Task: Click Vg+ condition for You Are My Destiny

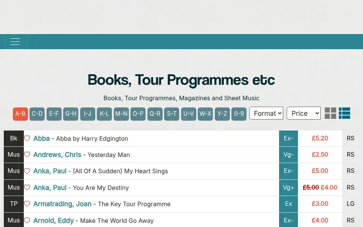Action: point(289,187)
